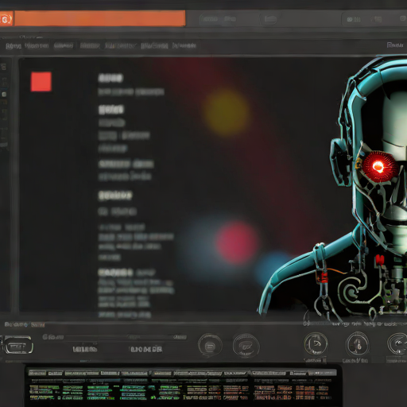Click the rounded rectangle button beside the slider
The image size is (407, 407).
(18, 345)
